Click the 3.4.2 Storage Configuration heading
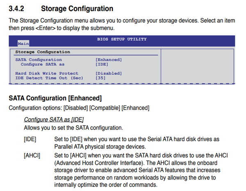Viewport: 246px width, 191px height. [61, 8]
